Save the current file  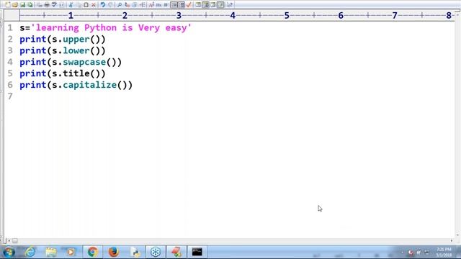(x=22, y=5)
